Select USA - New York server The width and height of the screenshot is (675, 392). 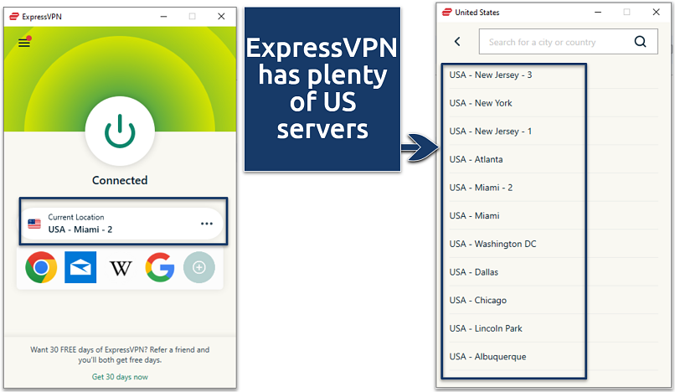point(481,103)
